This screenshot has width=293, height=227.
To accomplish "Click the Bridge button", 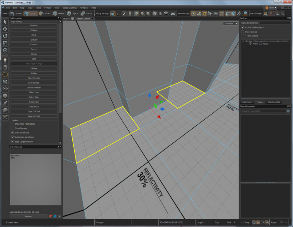I will tap(34, 73).
